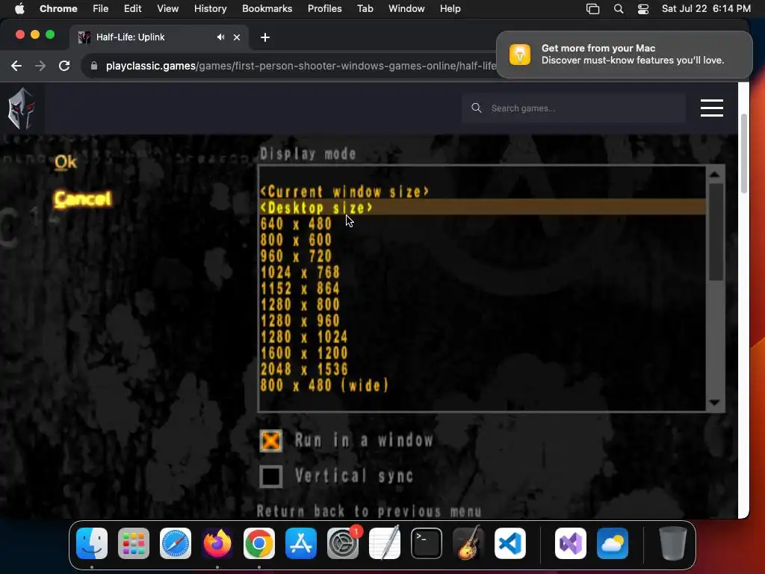The image size is (765, 574).
Task: Go back in Chrome
Action: tap(16, 66)
